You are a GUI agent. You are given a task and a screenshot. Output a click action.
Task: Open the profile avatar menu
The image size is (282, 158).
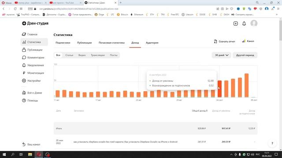[x=254, y=23]
